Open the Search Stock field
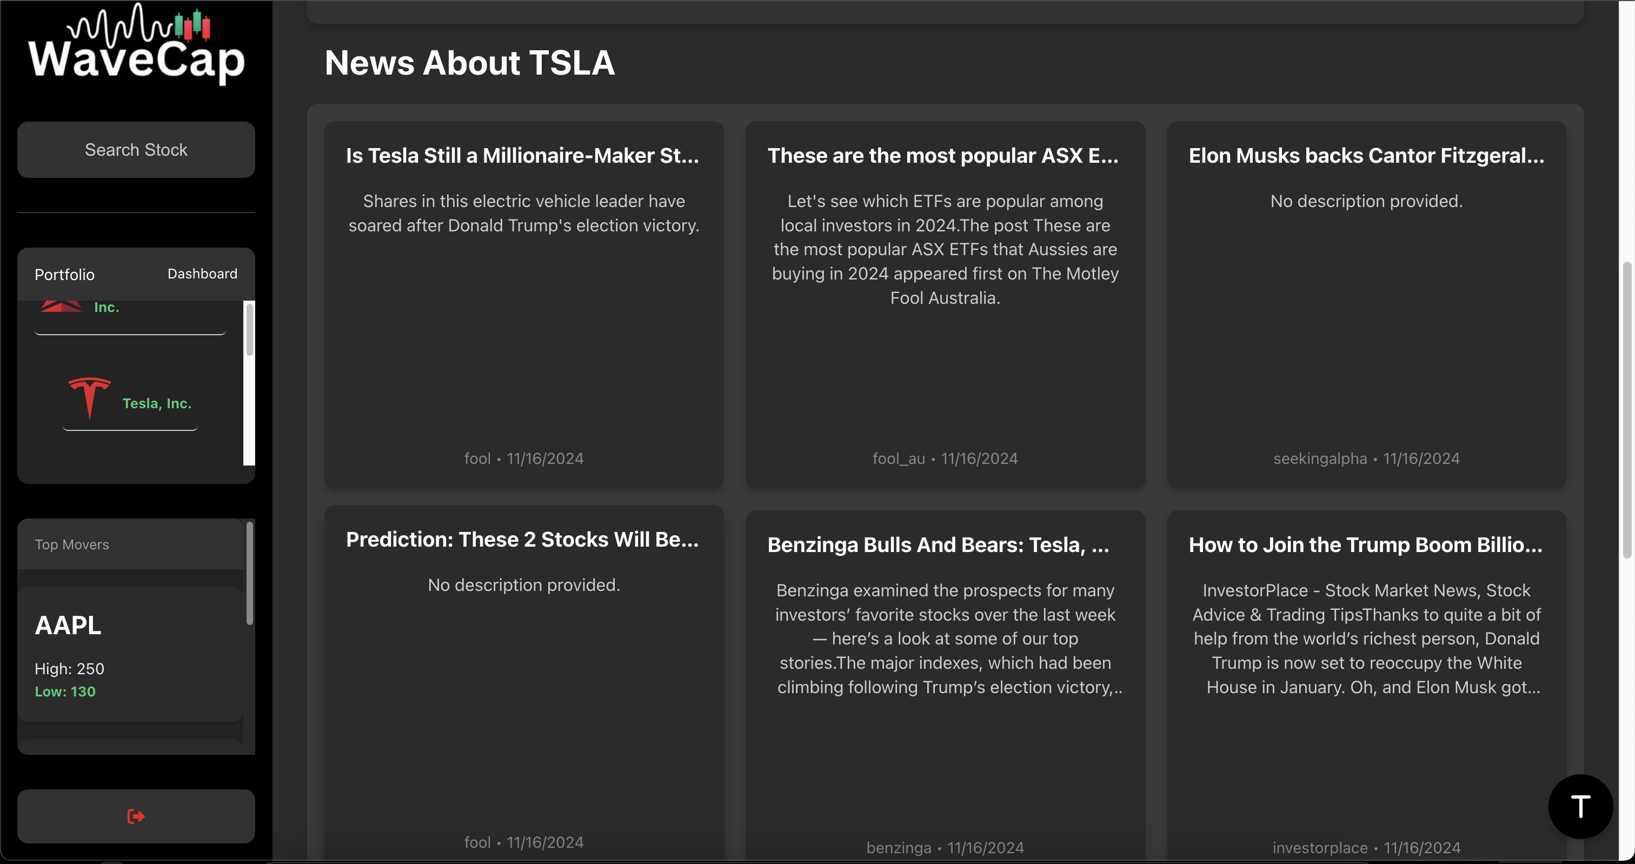Viewport: 1635px width, 864px height. click(x=136, y=150)
